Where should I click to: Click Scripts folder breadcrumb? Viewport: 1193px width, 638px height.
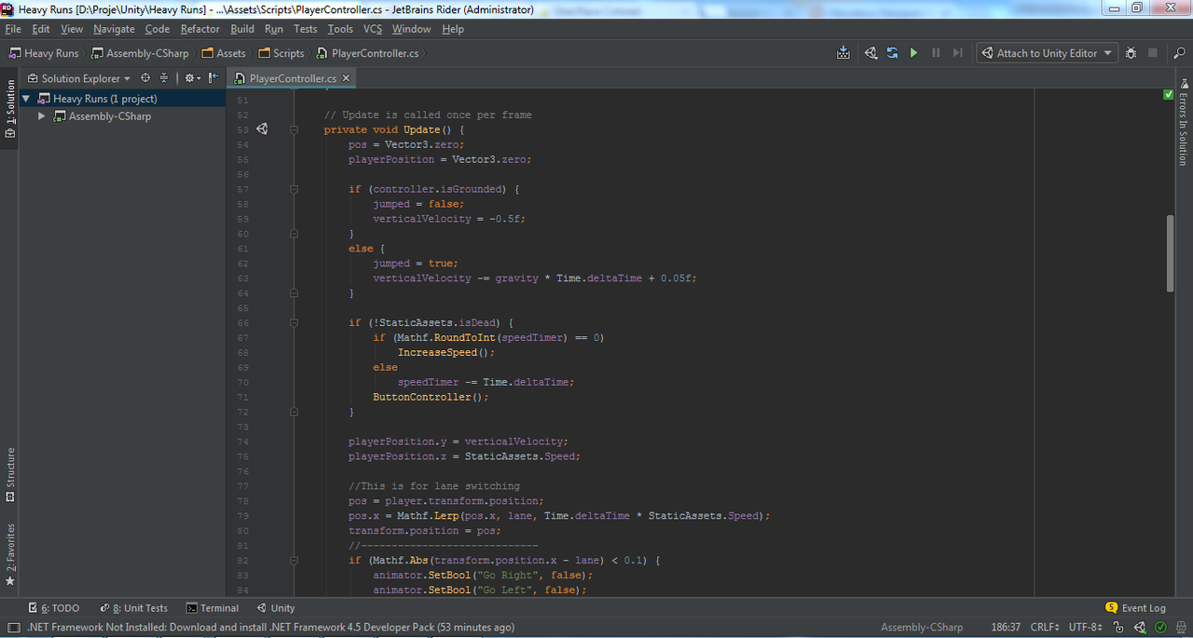[281, 53]
